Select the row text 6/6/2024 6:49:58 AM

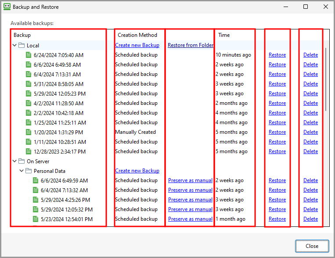(x=57, y=64)
